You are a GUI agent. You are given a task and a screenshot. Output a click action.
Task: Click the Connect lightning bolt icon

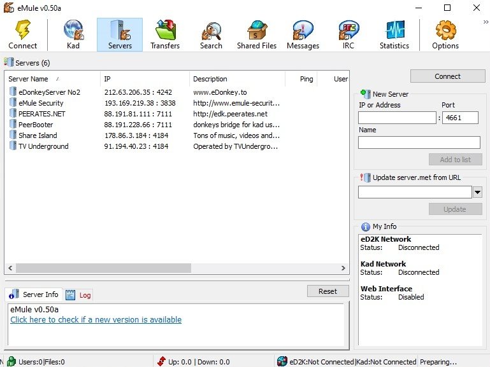(x=23, y=31)
